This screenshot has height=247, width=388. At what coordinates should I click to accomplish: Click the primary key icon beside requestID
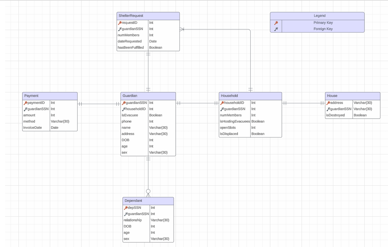(120, 23)
